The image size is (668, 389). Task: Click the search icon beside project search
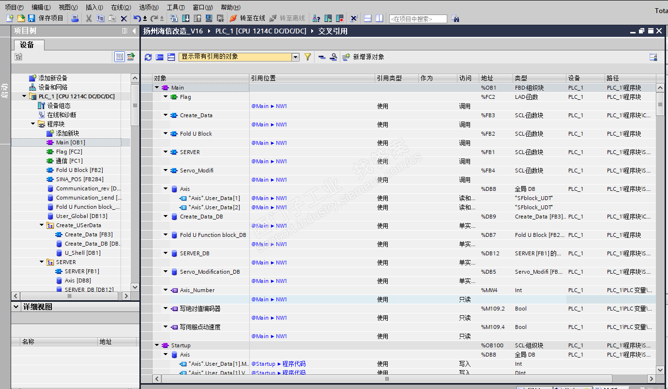(455, 18)
